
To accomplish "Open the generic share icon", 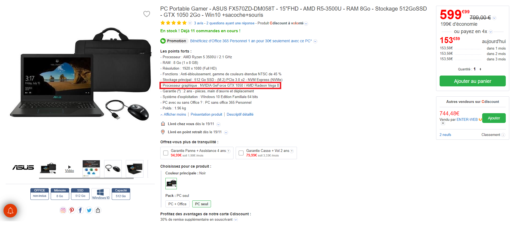I will click(98, 210).
